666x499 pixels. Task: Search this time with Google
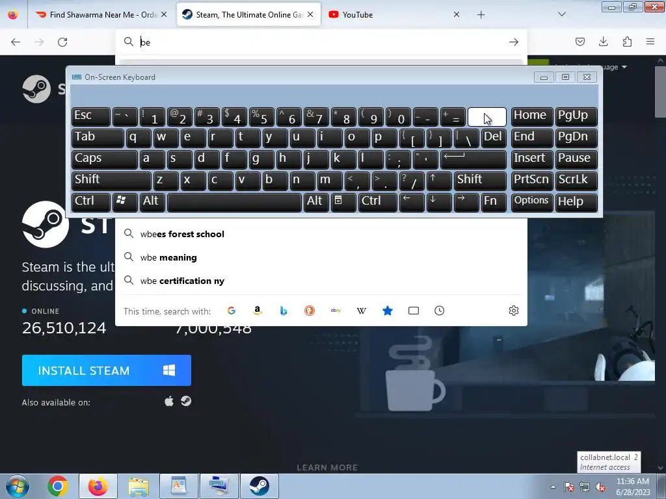[x=232, y=311]
